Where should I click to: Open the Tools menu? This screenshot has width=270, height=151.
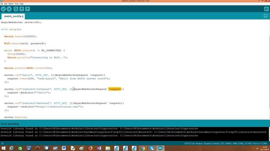16,4
